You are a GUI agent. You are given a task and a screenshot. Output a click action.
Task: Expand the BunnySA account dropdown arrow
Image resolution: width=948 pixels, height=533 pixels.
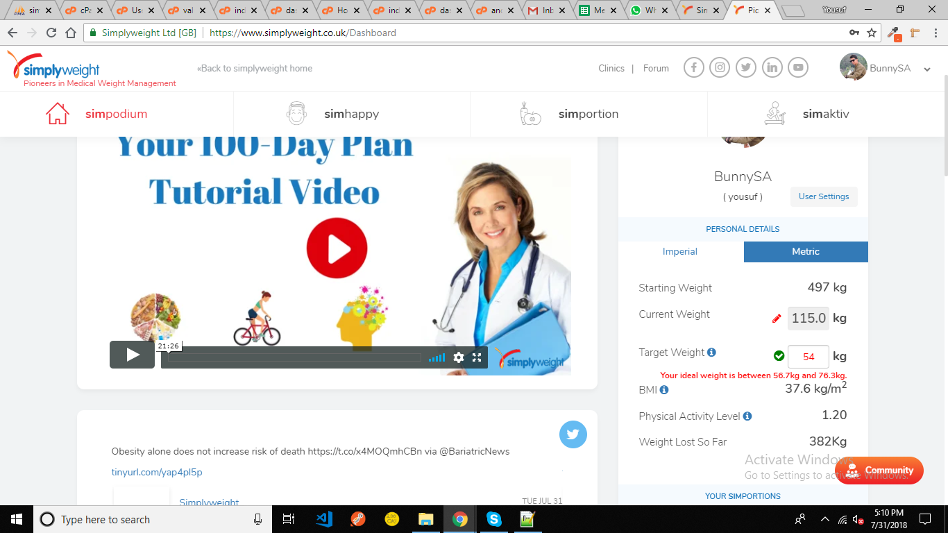click(x=927, y=69)
